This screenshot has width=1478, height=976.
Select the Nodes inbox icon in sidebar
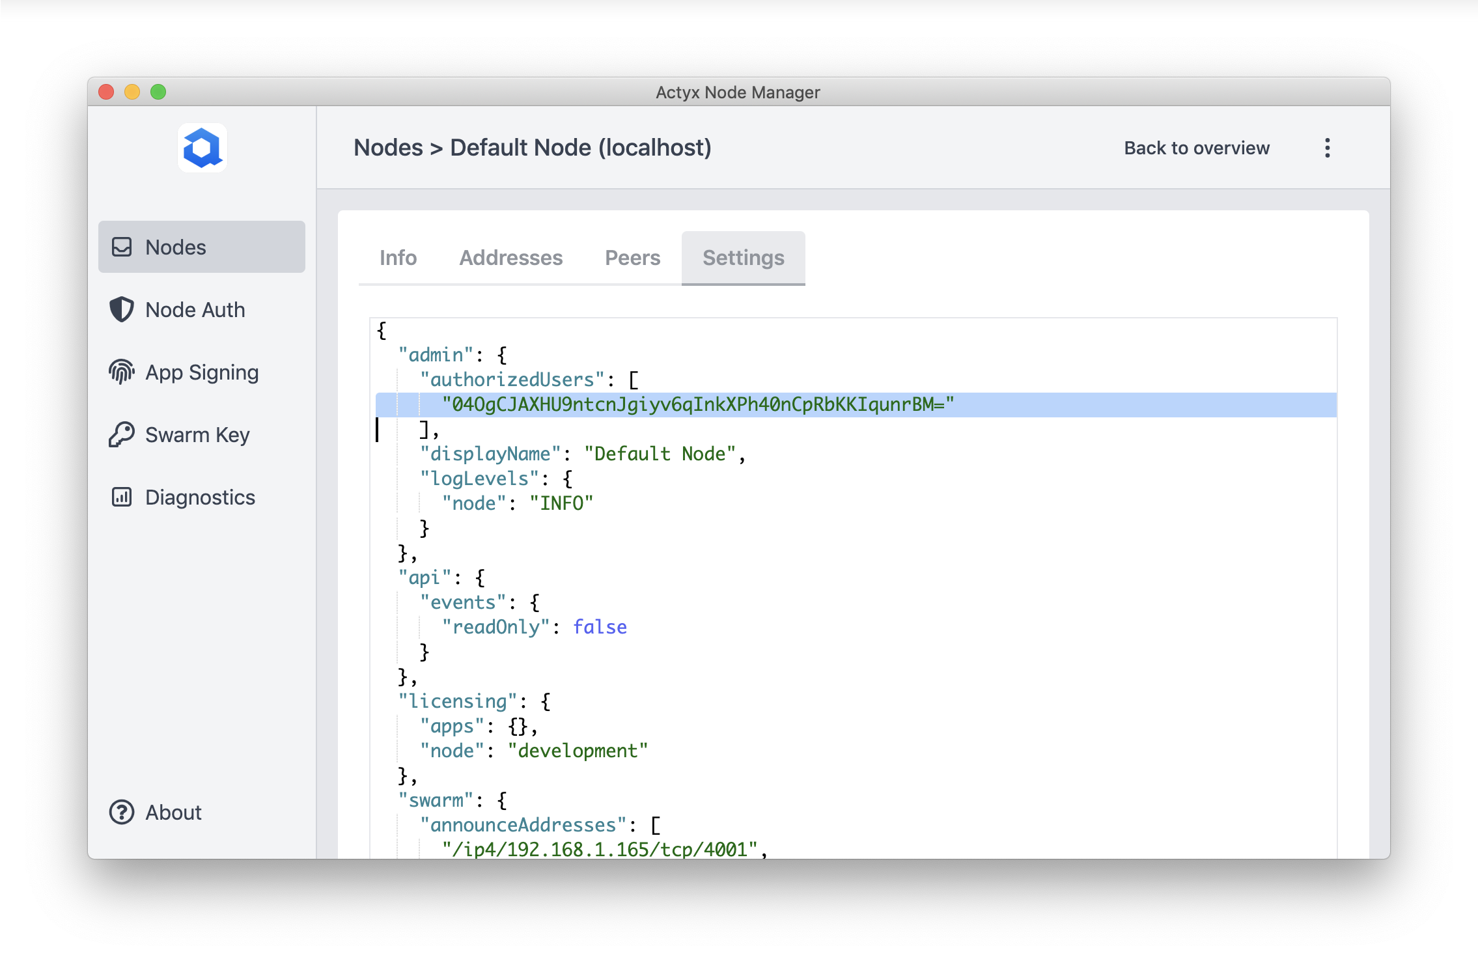coord(122,246)
